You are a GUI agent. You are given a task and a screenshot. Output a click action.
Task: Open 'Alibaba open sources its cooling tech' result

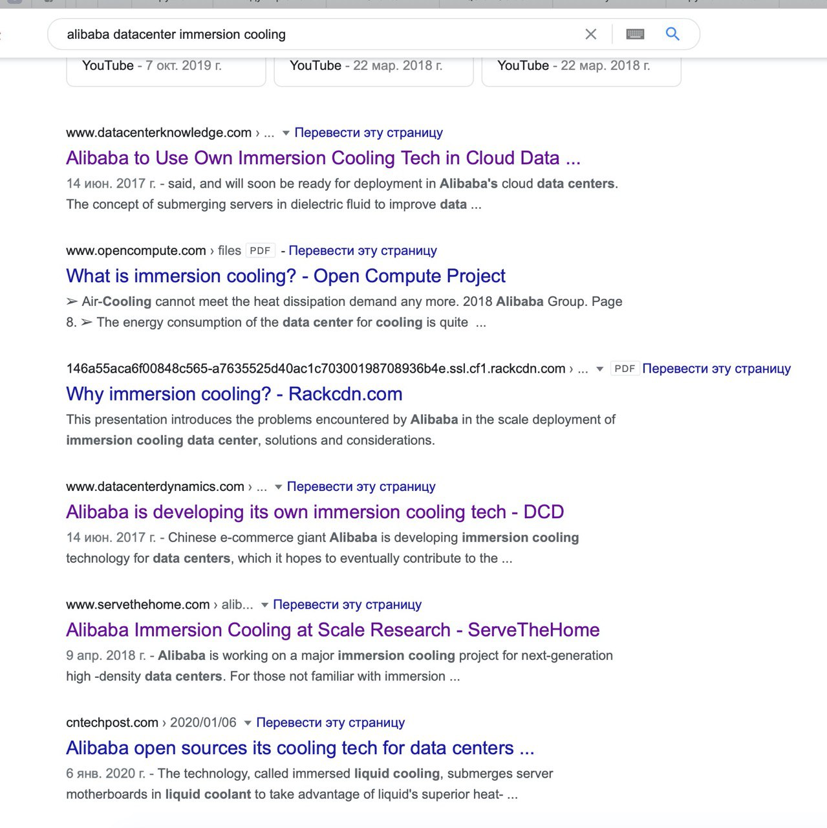click(300, 748)
